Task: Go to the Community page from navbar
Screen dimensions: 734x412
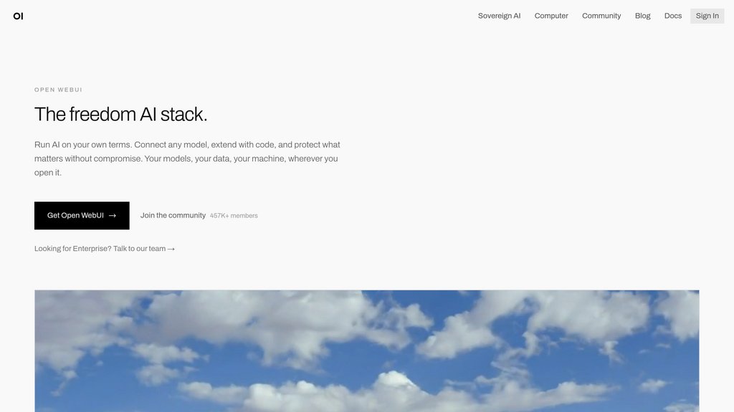Action: point(601,16)
